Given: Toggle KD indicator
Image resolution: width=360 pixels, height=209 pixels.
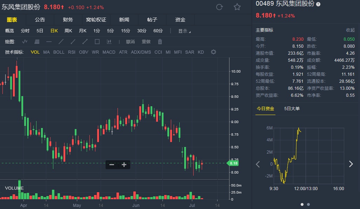Looking at the screenshot, I should pyautogui.click(x=201, y=52).
